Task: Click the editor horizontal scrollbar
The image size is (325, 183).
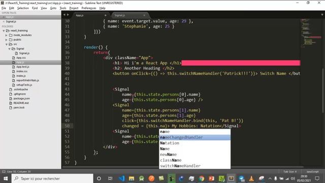Action: [x=183, y=167]
